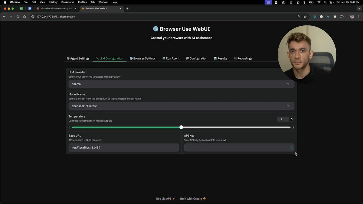Viewport: 363px width, 204px height.
Task: Open the pinned Google Docs tab
Action: [x=30, y=8]
